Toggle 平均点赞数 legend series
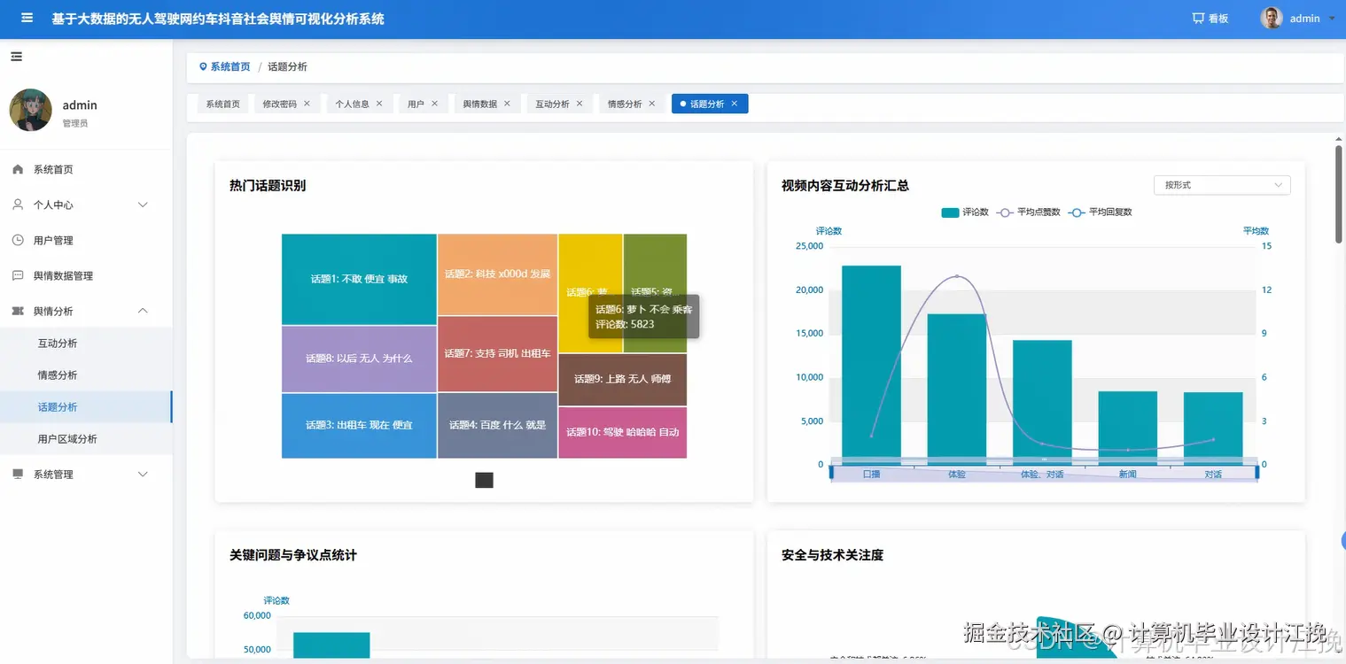This screenshot has width=1346, height=664. pyautogui.click(x=1029, y=212)
